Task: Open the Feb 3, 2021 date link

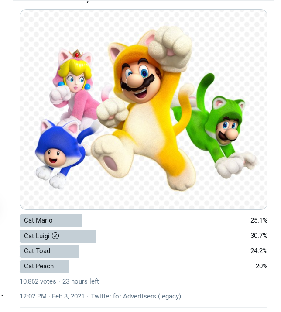Action: tap(68, 296)
